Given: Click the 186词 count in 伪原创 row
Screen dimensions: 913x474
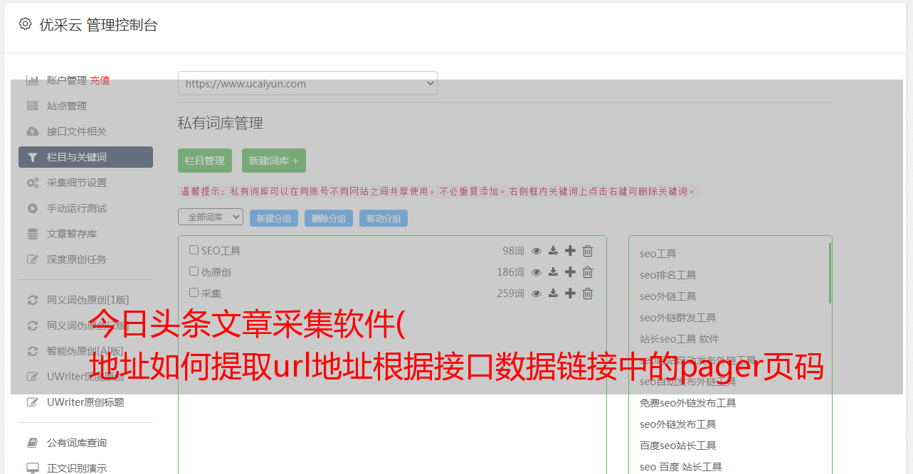Looking at the screenshot, I should pos(510,272).
